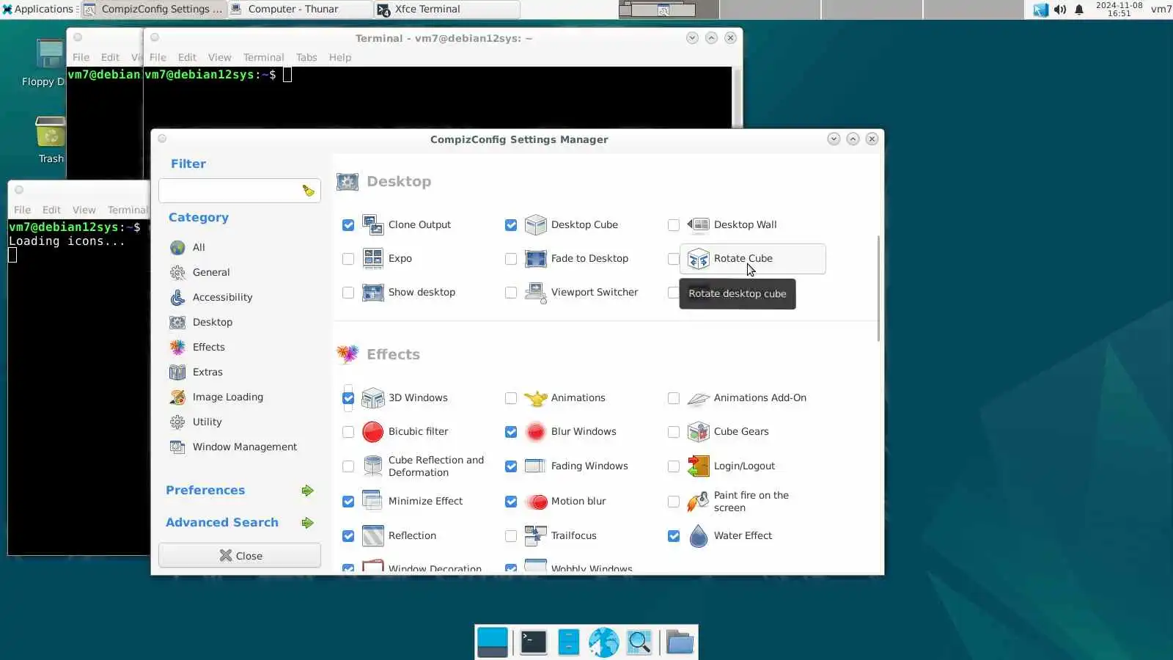Close the CompizConfig sidebar with Close button

pyautogui.click(x=240, y=556)
